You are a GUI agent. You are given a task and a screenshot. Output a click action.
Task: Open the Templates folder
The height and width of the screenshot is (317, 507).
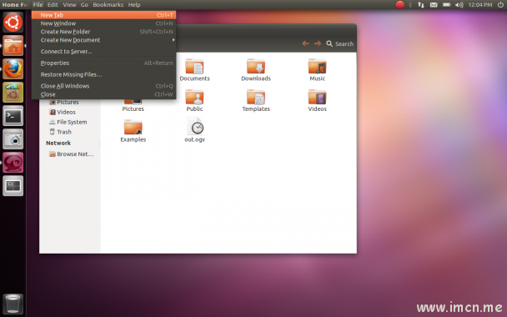click(256, 101)
